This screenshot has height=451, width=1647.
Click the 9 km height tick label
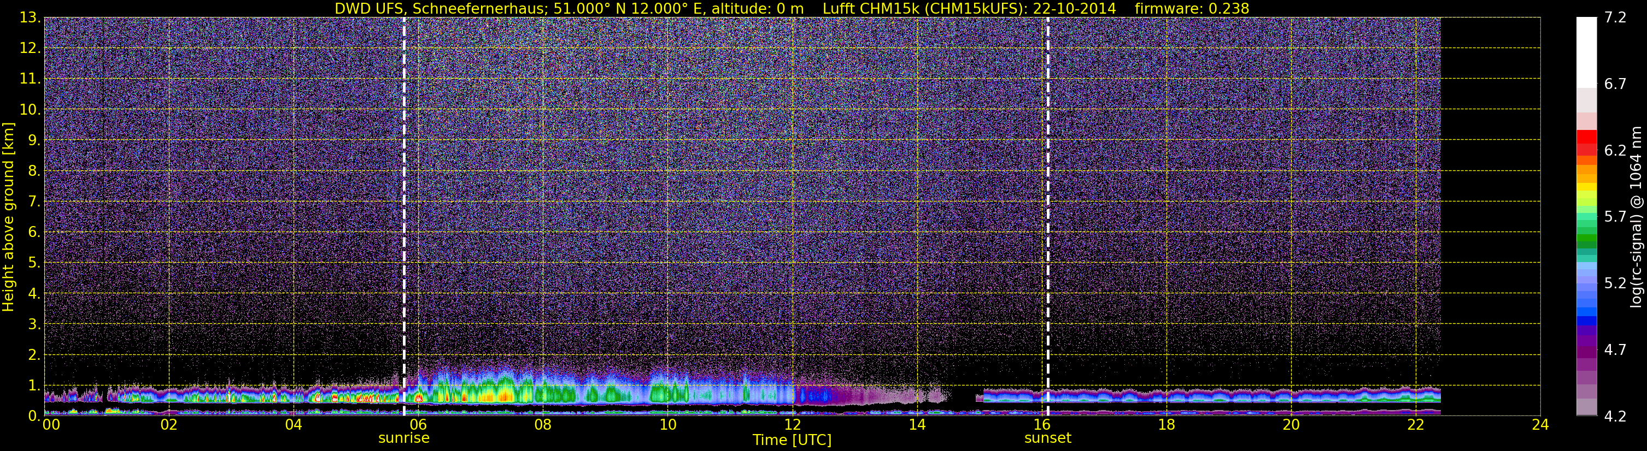click(34, 140)
